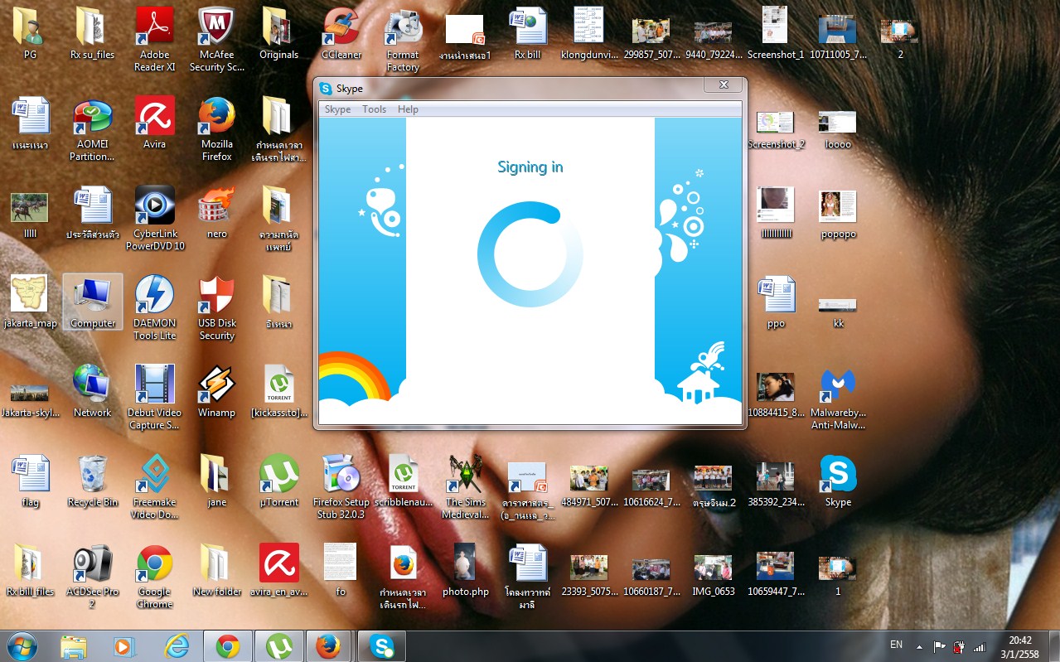Open Windows Media Player from taskbar
This screenshot has width=1060, height=662.
point(123,646)
